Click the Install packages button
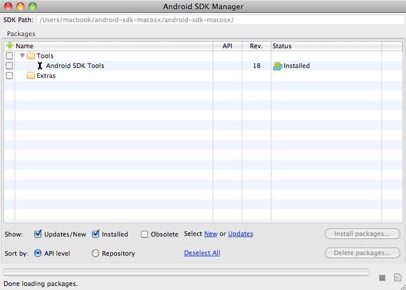Image resolution: width=406 pixels, height=290 pixels. click(362, 234)
